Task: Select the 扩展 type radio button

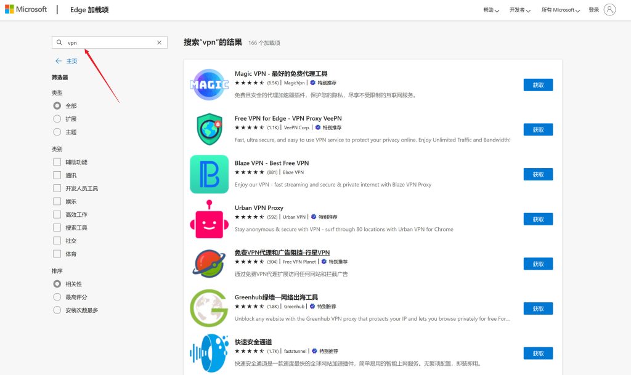Action: 57,119
